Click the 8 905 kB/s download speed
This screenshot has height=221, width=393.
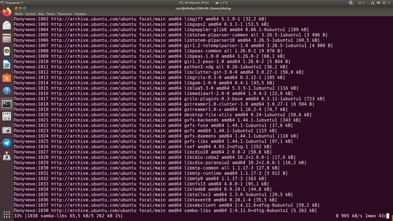tap(349, 216)
